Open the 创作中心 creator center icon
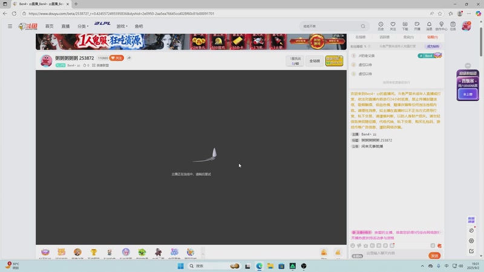This screenshot has height=272, width=484. (441, 26)
